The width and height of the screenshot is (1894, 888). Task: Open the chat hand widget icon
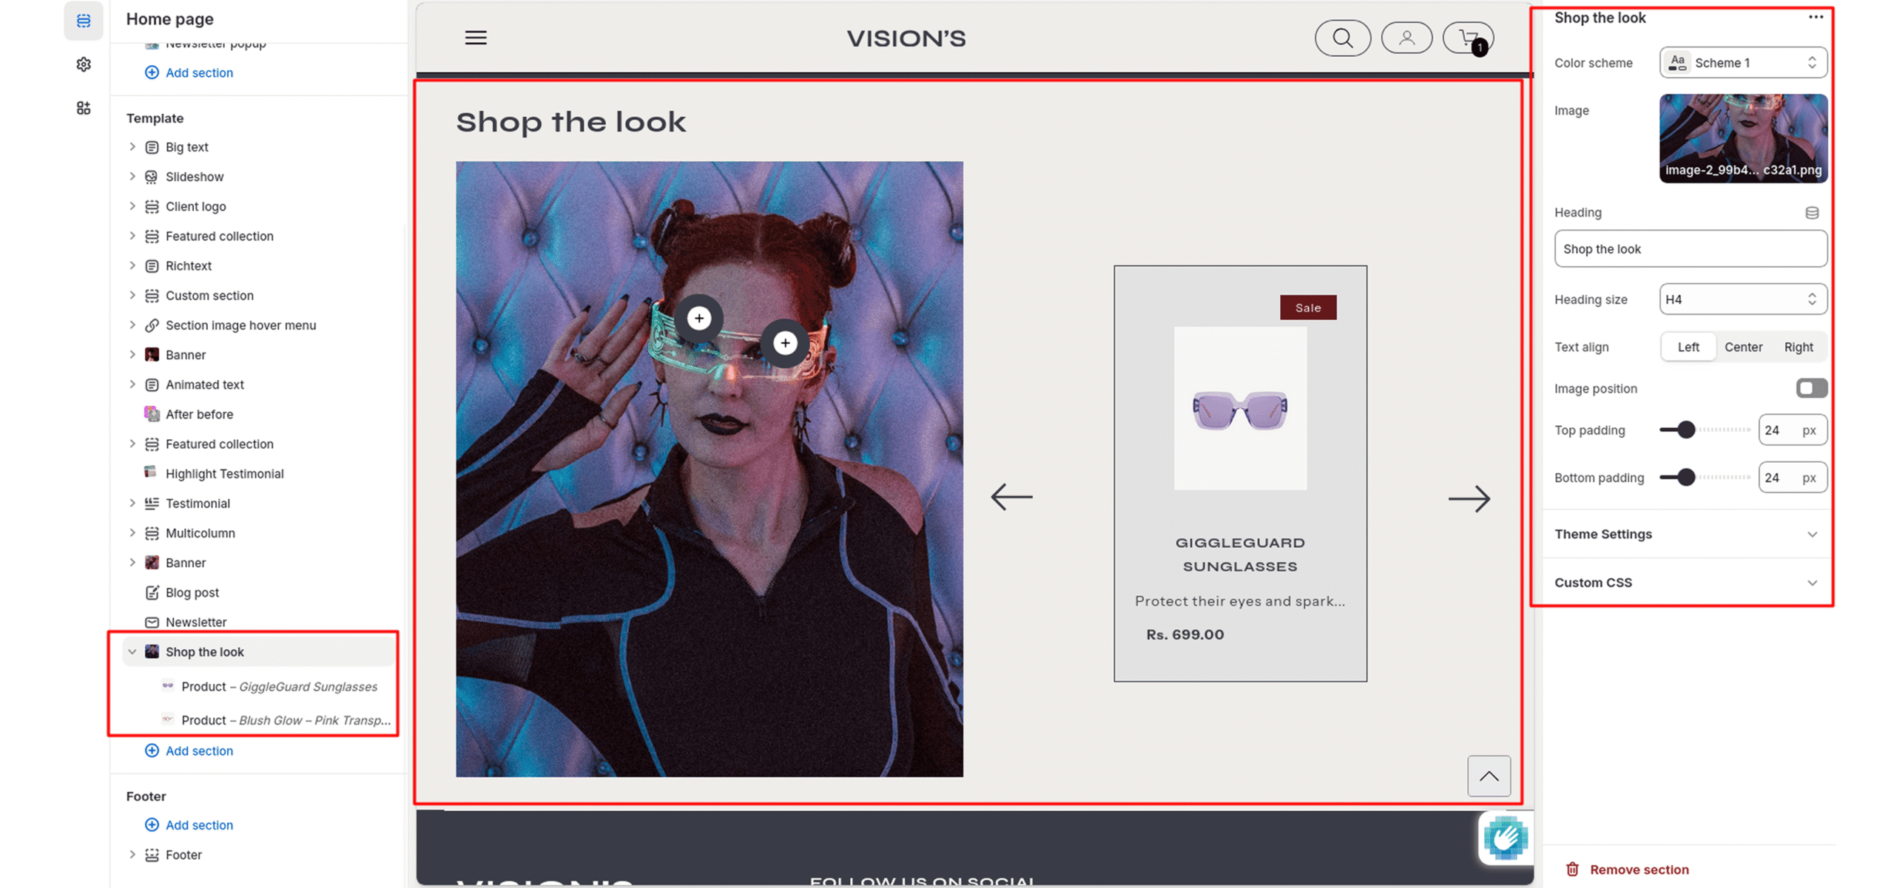pos(1504,837)
